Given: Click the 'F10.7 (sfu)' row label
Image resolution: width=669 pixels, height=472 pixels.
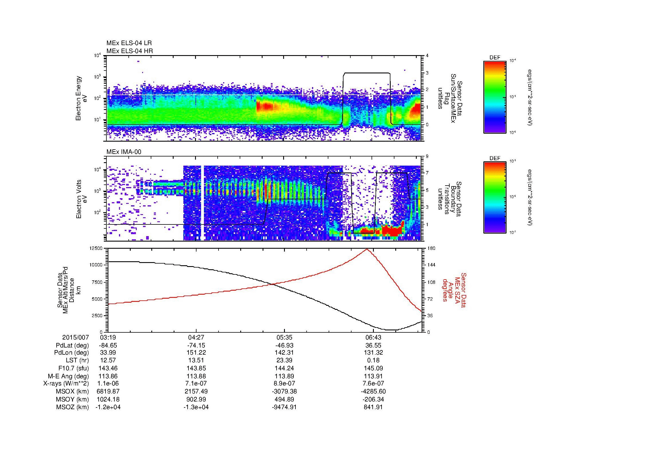Looking at the screenshot, I should pos(74,368).
